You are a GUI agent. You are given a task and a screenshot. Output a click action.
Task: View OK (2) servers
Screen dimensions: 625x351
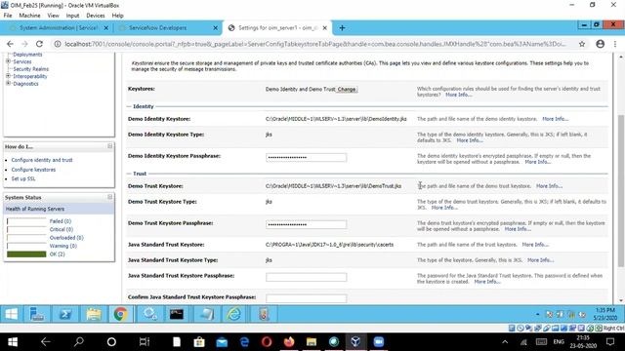(x=57, y=254)
